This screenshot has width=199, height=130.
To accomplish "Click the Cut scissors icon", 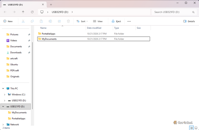I will (23, 21).
